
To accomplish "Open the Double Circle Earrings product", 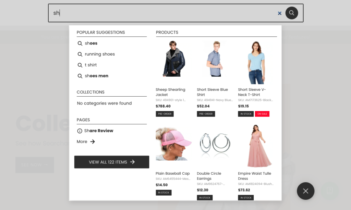I will click(x=214, y=145).
